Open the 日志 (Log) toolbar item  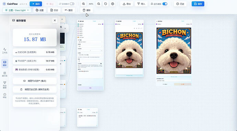pos(54,10)
